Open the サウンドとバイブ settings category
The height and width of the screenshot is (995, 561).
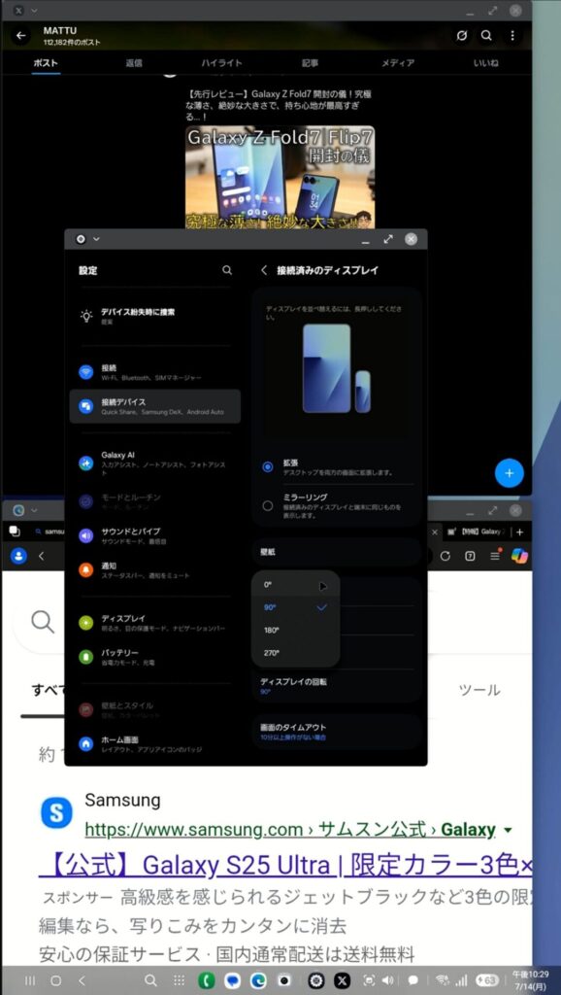click(x=154, y=535)
